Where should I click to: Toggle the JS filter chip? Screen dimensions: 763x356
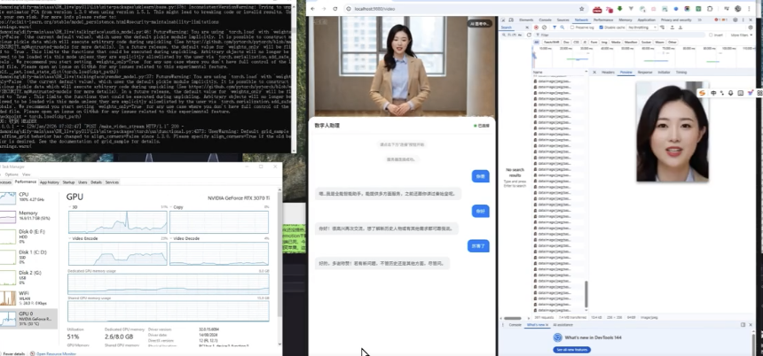[x=585, y=43]
